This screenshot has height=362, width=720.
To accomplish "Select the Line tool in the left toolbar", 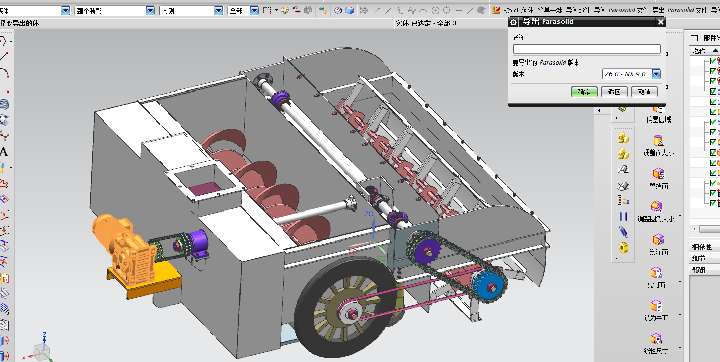I will click(x=4, y=56).
